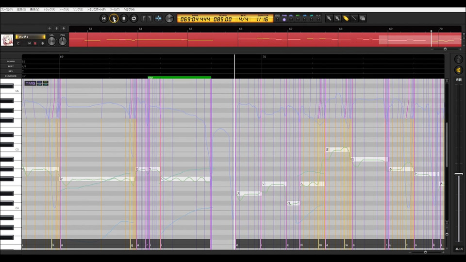
Task: Click the KEY row label
Action: 11,71
